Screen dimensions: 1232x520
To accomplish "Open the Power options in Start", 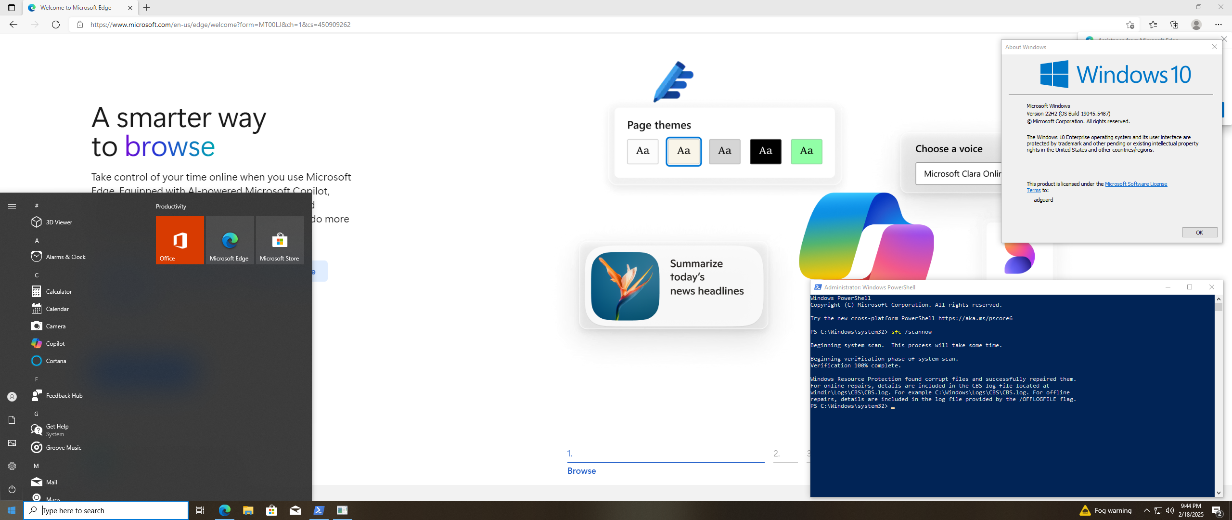I will [x=12, y=489].
